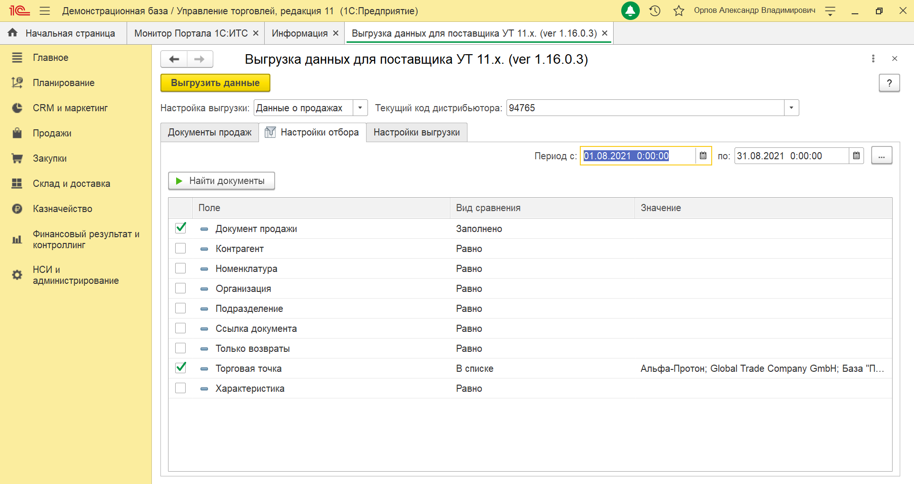Click the 'В списке' comparison cell
914x484 pixels.
click(x=542, y=368)
